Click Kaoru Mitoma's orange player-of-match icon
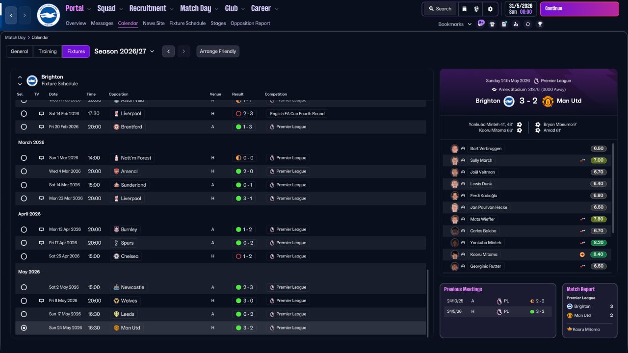Screen dimensions: 628x353 582,254
